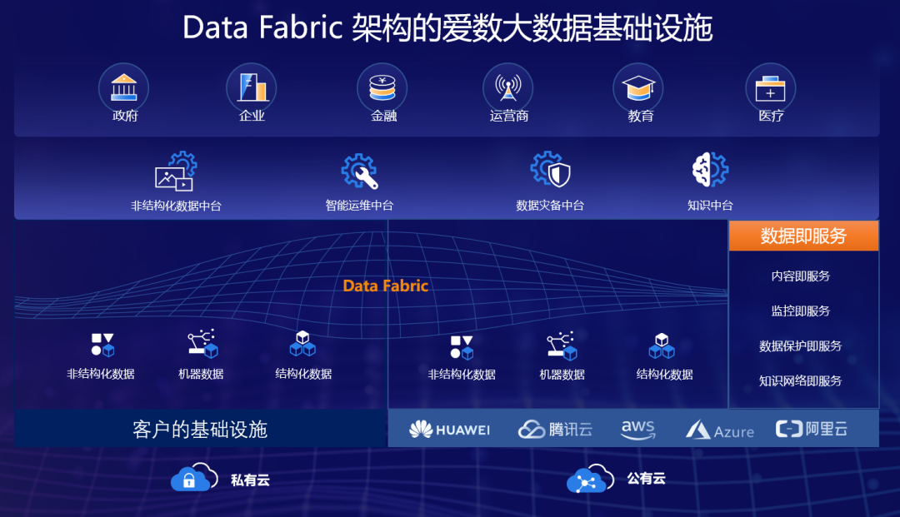Click the 政府 government building icon

tap(123, 87)
